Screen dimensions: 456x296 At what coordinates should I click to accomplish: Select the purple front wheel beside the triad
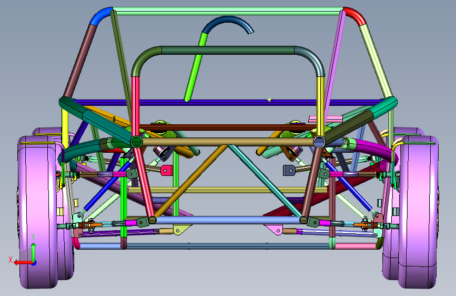38,213
